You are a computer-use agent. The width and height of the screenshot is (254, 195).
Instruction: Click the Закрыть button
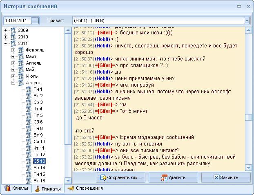[226, 177]
